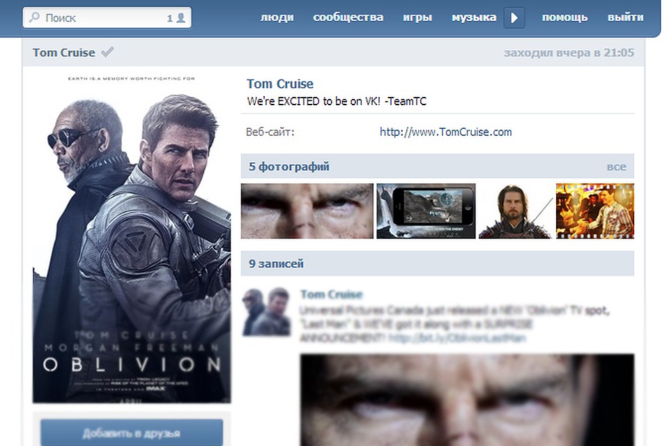Open the samurai armor photo thumbnail

coord(516,211)
